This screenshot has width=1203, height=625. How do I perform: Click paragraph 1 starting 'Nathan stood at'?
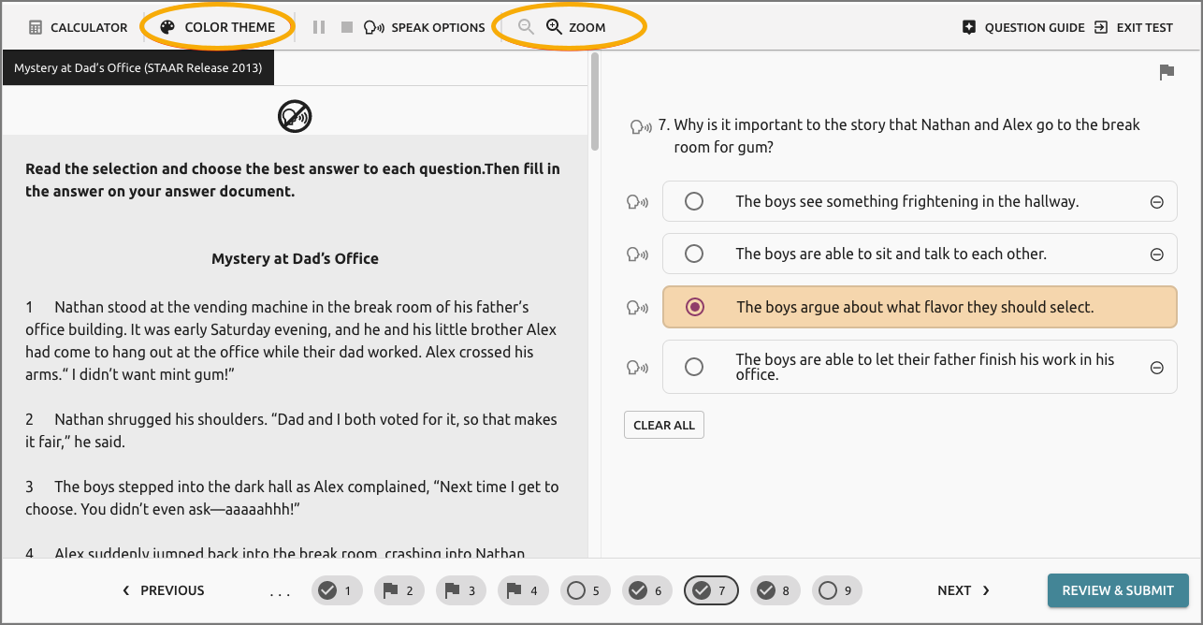(x=291, y=341)
